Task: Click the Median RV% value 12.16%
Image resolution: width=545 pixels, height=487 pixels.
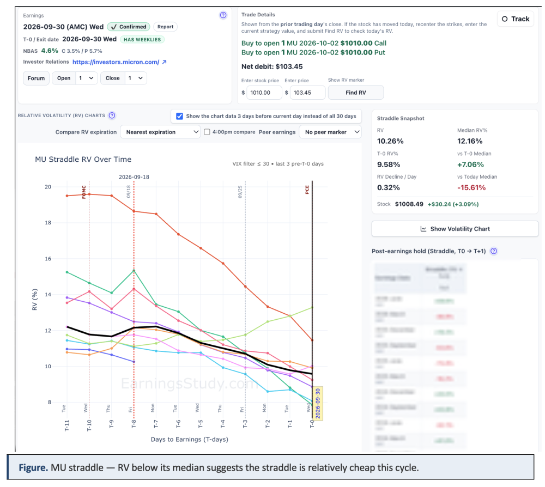Action: 470,141
